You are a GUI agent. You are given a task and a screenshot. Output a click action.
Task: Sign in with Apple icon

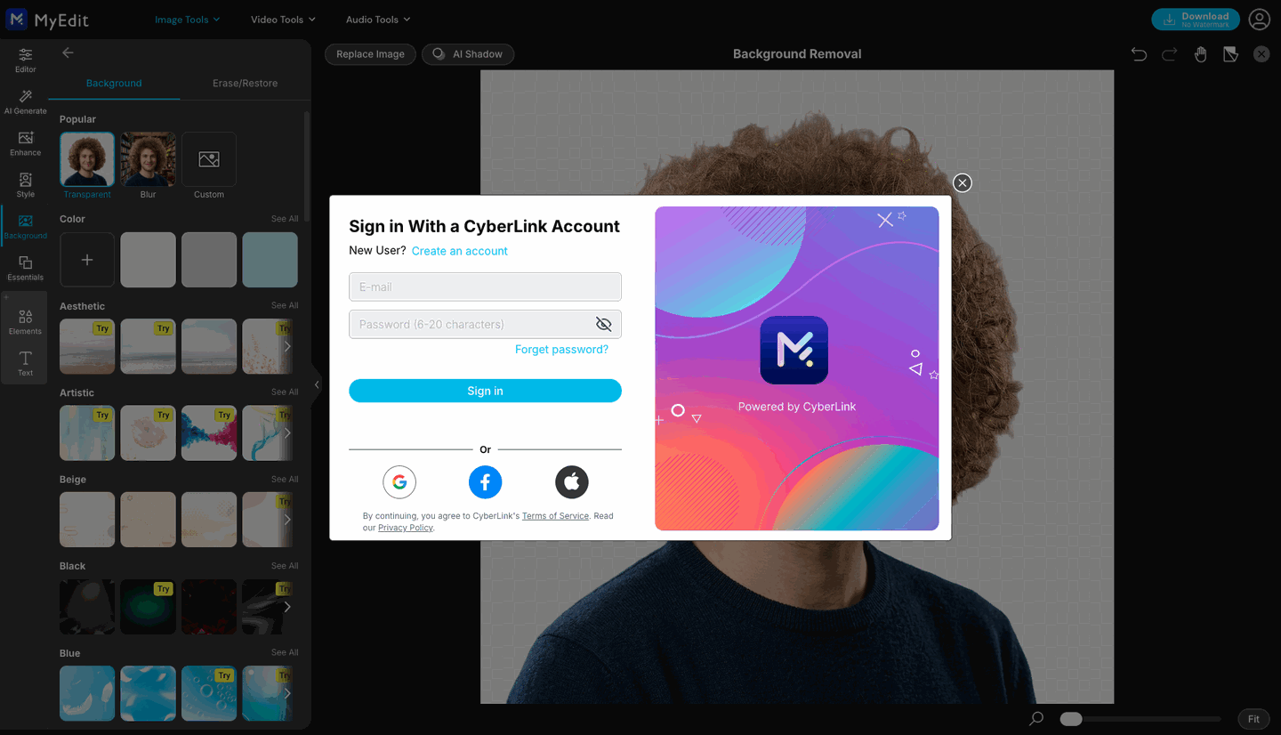click(x=572, y=482)
